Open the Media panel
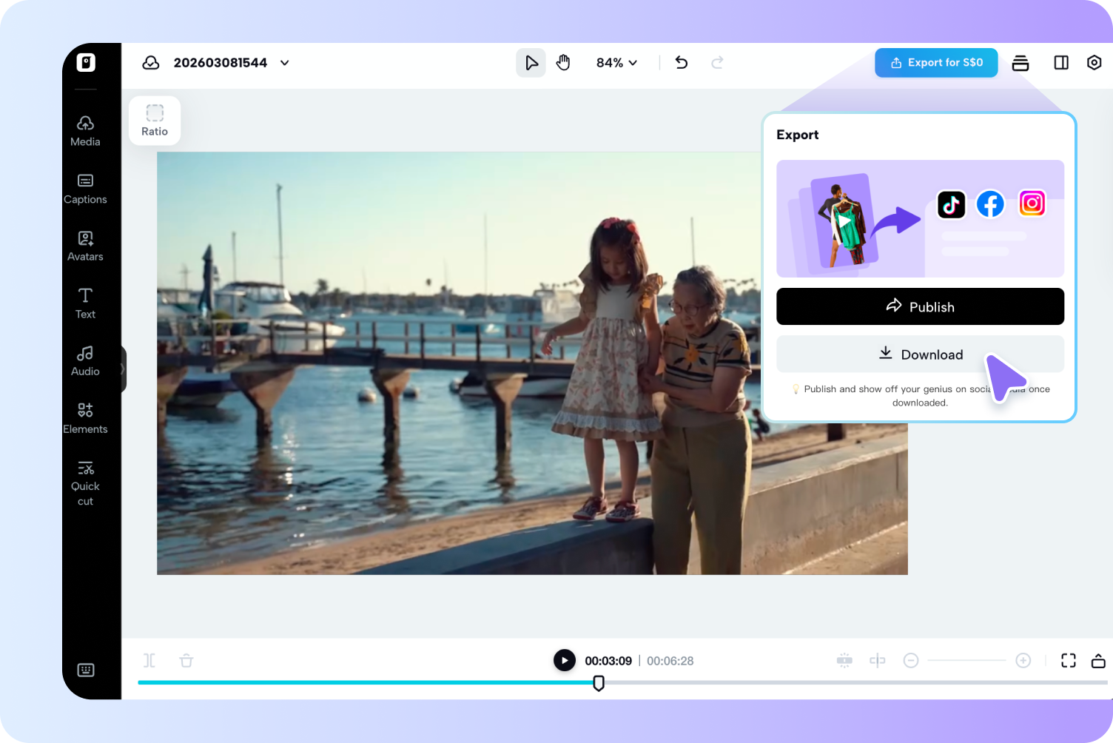Screen dimensions: 1113x743 [x=84, y=130]
